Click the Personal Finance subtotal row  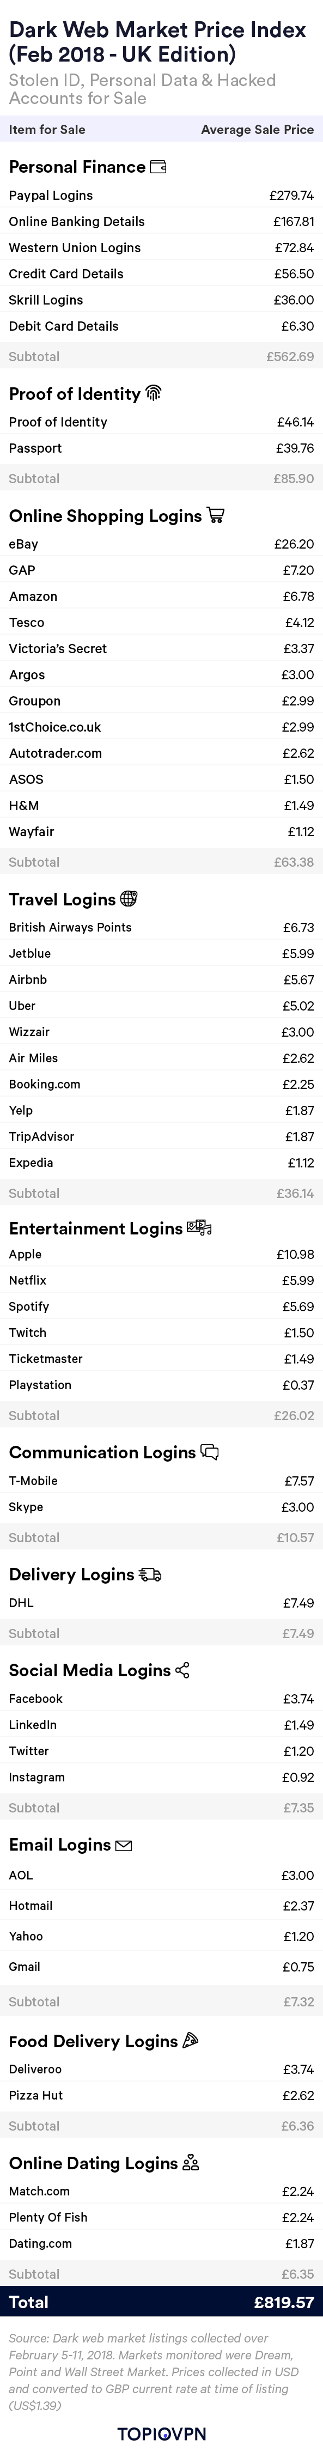tap(161, 357)
